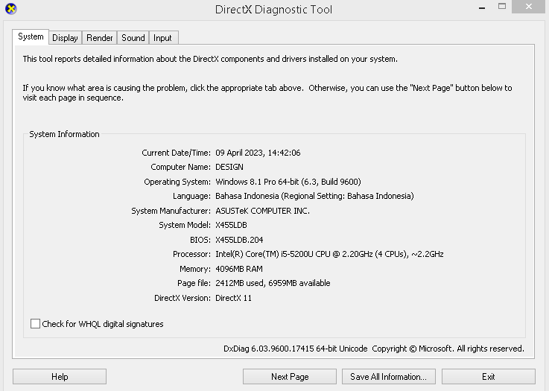Click the Next Page button
The image size is (549, 391).
coord(290,377)
